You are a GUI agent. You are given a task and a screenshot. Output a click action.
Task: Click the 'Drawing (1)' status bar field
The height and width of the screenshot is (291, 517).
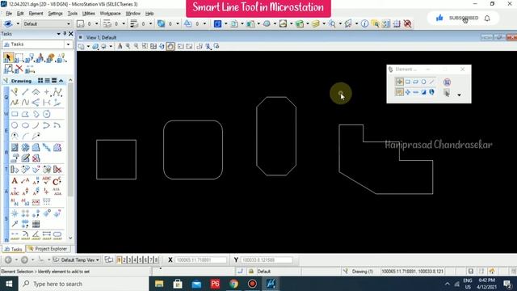tap(363, 272)
